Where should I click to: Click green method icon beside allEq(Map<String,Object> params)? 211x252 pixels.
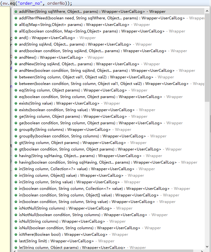coord(16,25)
